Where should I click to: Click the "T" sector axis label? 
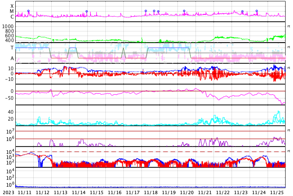[12, 48]
